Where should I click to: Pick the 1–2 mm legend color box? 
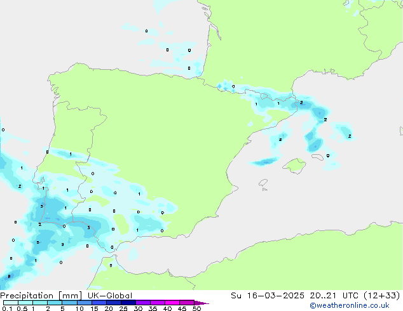click(x=40, y=303)
